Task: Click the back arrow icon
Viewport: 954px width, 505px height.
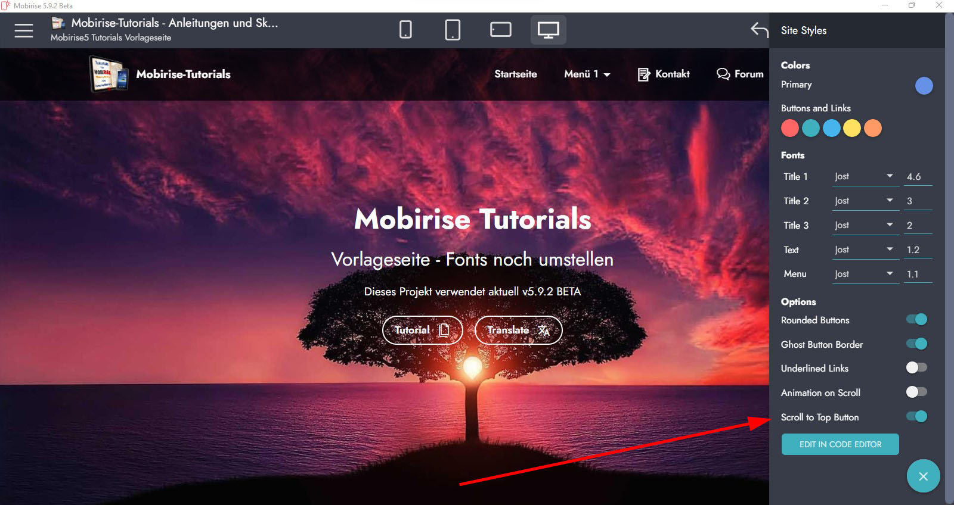Action: tap(759, 30)
